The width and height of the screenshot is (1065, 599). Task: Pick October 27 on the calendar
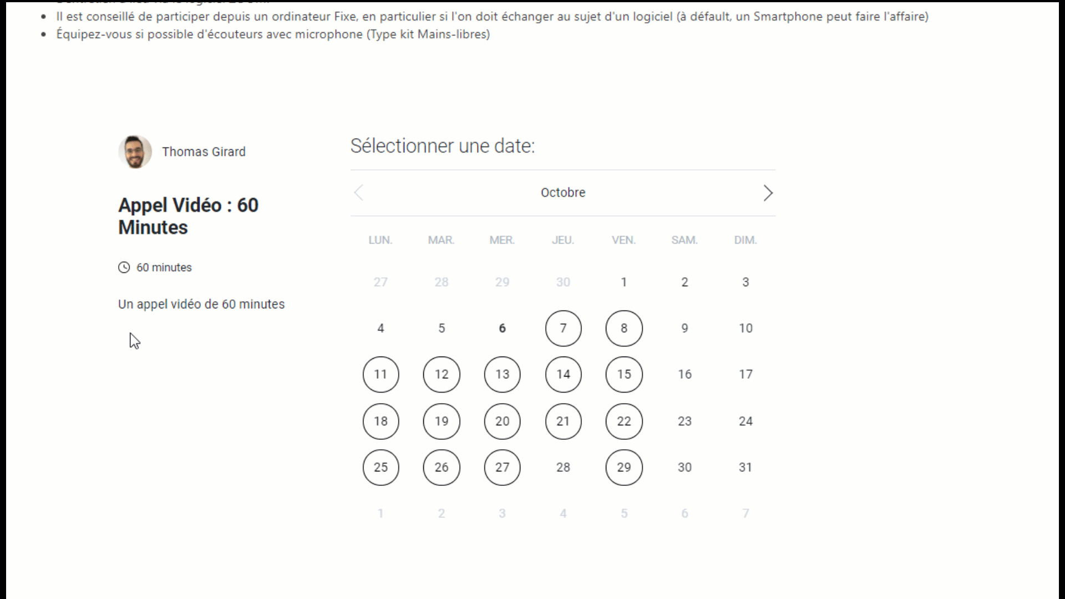click(x=502, y=467)
